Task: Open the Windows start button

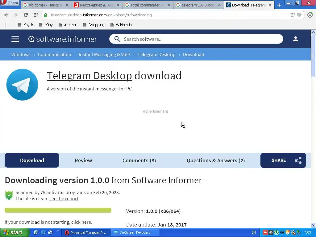Action: tap(15, 233)
